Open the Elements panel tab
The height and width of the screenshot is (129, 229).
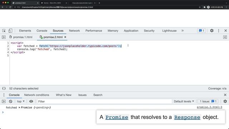point(25,31)
